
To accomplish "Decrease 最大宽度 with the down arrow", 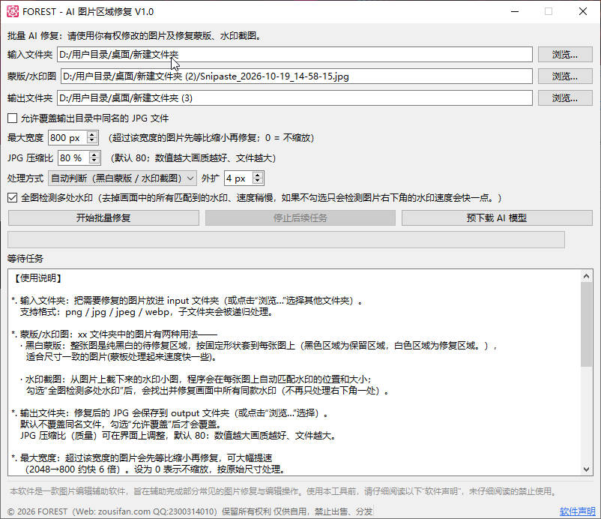I will click(x=92, y=141).
